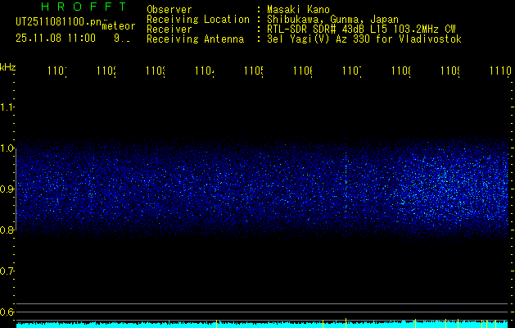This screenshot has width=515, height=328.
Task: Click the RTL-SDR receiver description
Action: [361, 30]
